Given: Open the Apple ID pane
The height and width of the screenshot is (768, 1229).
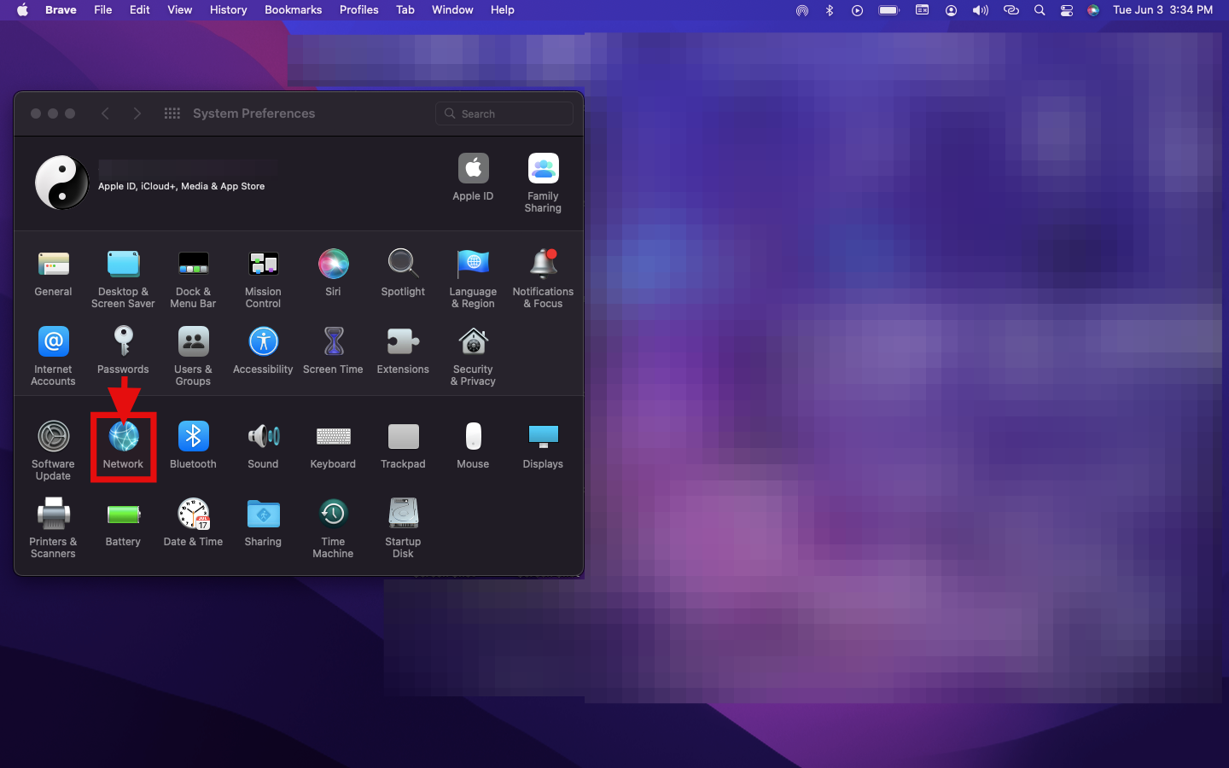Looking at the screenshot, I should pyautogui.click(x=473, y=177).
